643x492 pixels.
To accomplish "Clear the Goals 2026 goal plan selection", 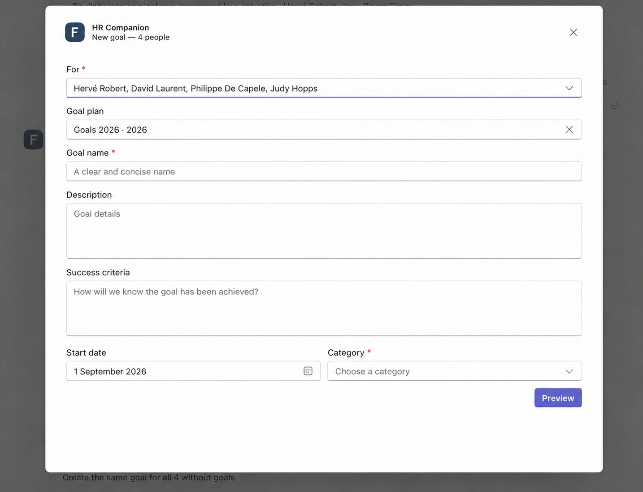I will [569, 130].
